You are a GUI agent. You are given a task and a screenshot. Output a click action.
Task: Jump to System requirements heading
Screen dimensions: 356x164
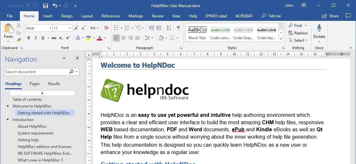pyautogui.click(x=35, y=133)
